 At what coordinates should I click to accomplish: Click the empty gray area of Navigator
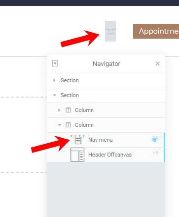coord(106,189)
